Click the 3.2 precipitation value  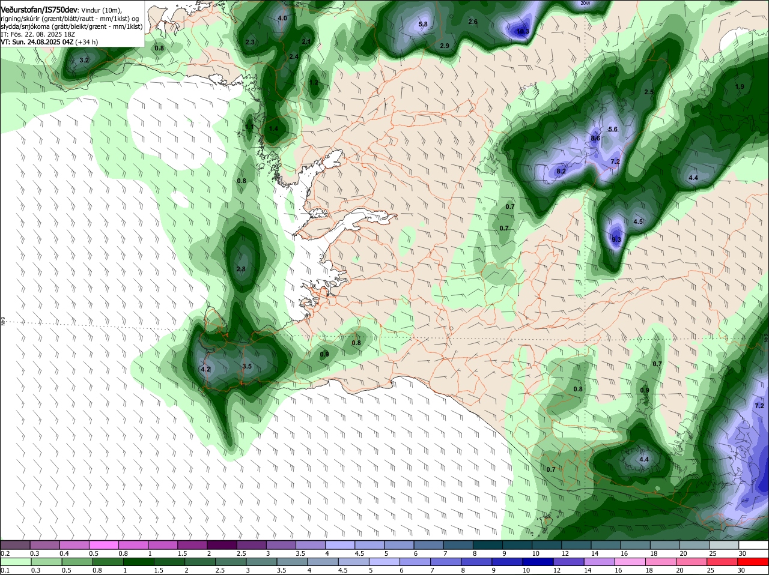pos(84,60)
